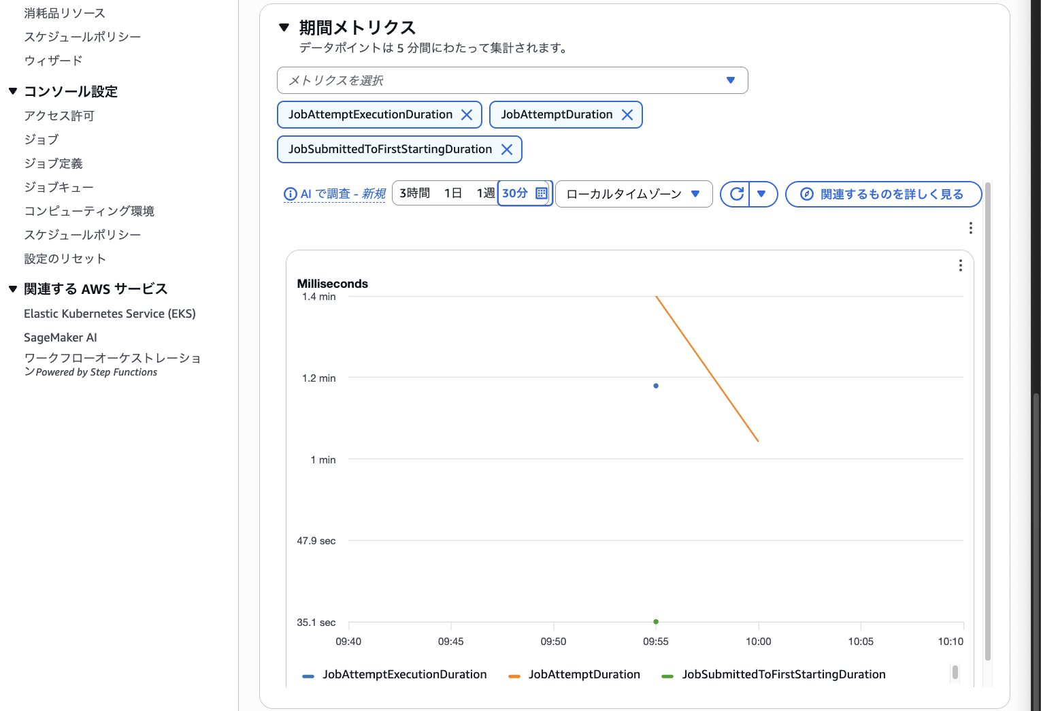Click the legend scrollbar thumb beside the legend

955,672
